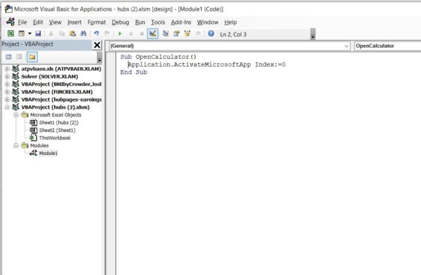Click the Cut toolbar icon
This screenshot has height=275, width=421.
[x=51, y=34]
